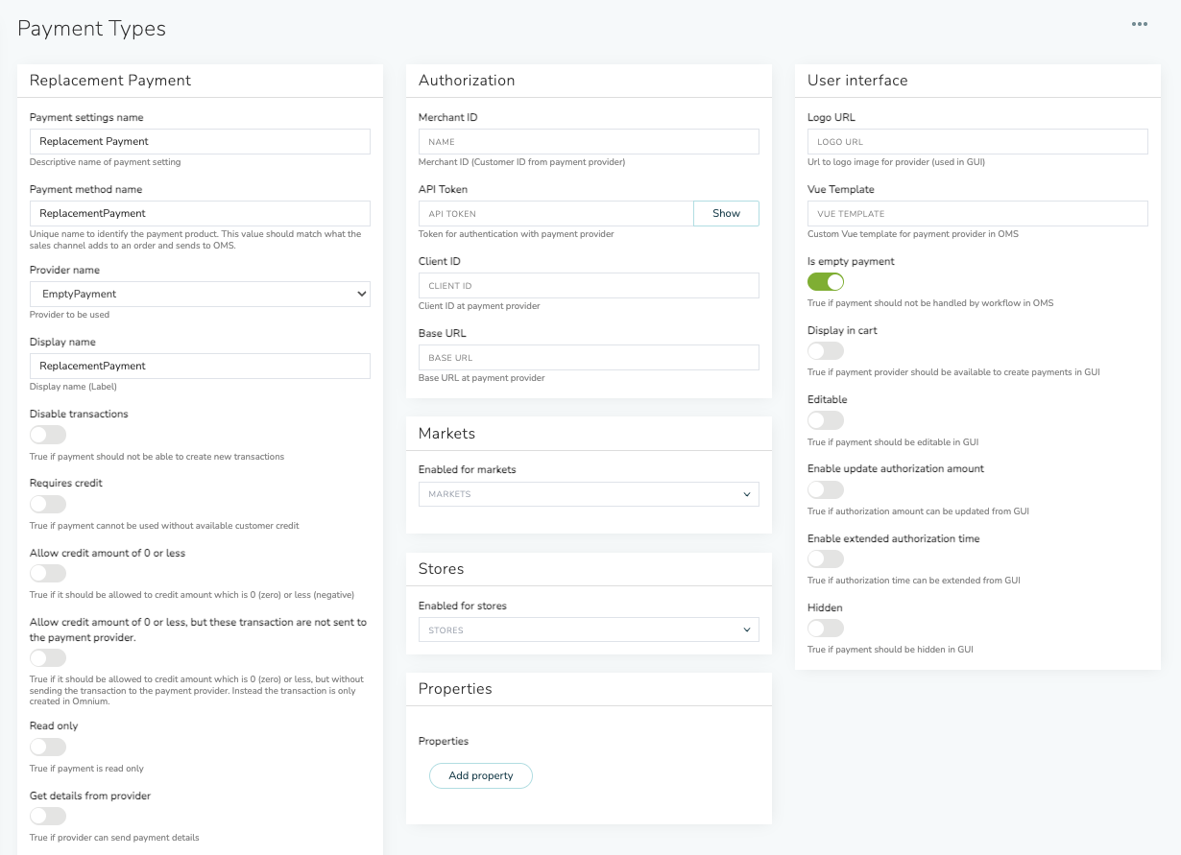Viewport: 1181px width, 855px height.
Task: Turn on the Editable toggle
Action: click(825, 420)
